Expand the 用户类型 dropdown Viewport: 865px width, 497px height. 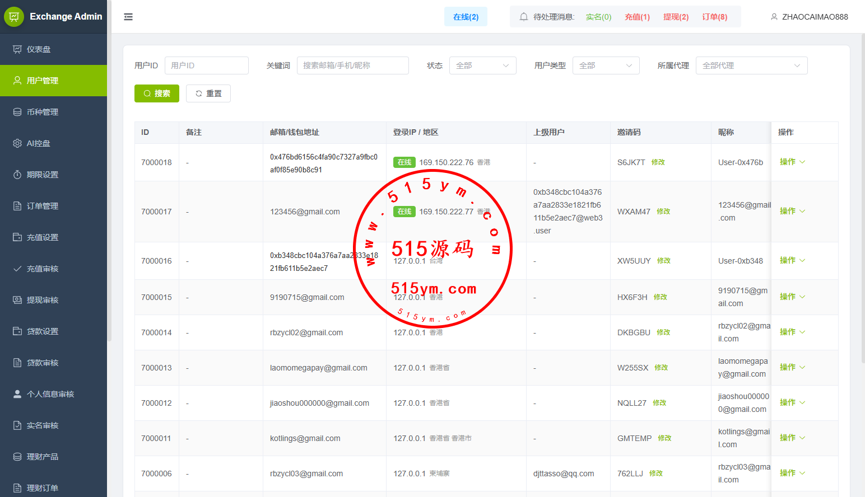point(606,65)
